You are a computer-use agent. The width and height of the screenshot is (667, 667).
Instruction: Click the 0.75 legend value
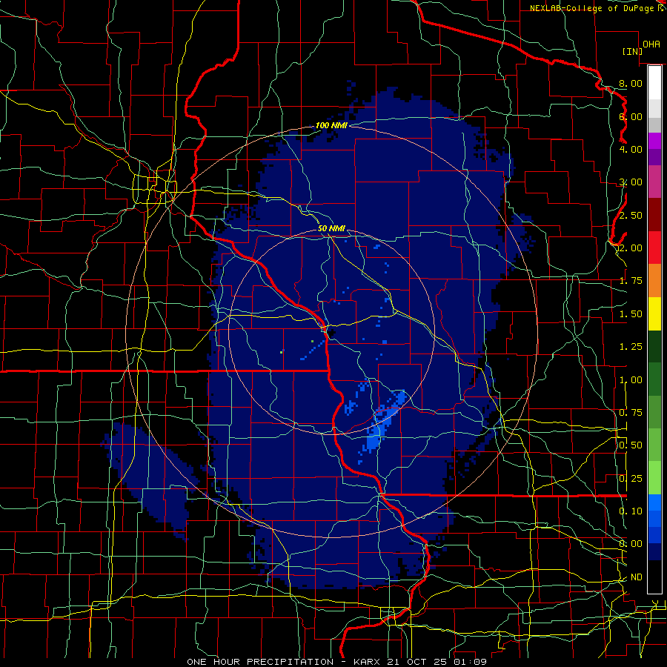631,413
